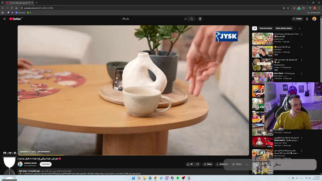This screenshot has width=322, height=181.
Task: Open Windows taskbar search
Action: [x=139, y=178]
